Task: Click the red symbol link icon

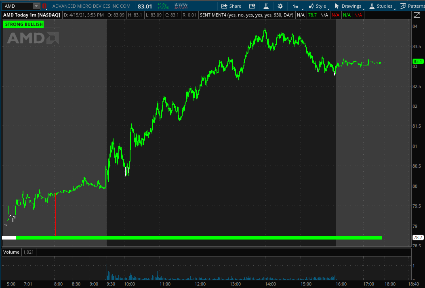Action: (x=44, y=6)
